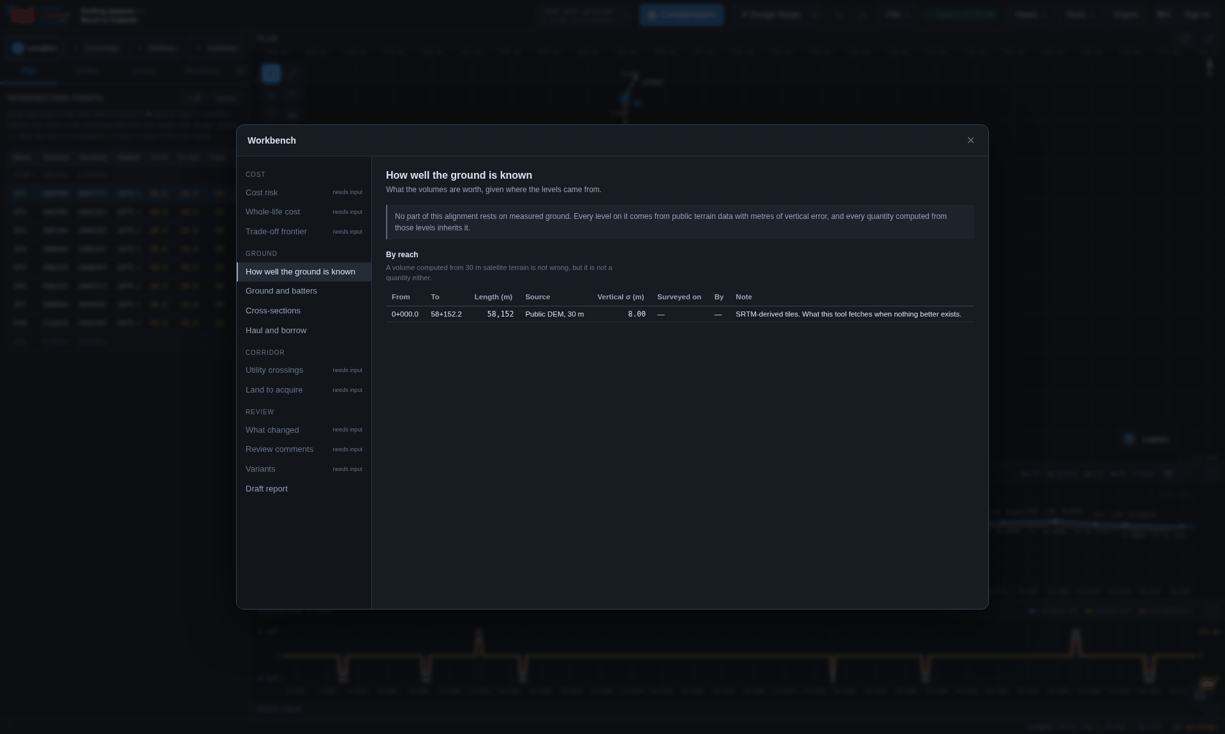Select 'How well the ground is known' sidebar entry
The image size is (1225, 734).
coord(304,272)
